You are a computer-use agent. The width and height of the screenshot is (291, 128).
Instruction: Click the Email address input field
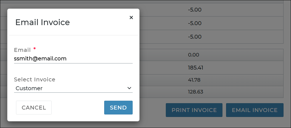coord(73,59)
